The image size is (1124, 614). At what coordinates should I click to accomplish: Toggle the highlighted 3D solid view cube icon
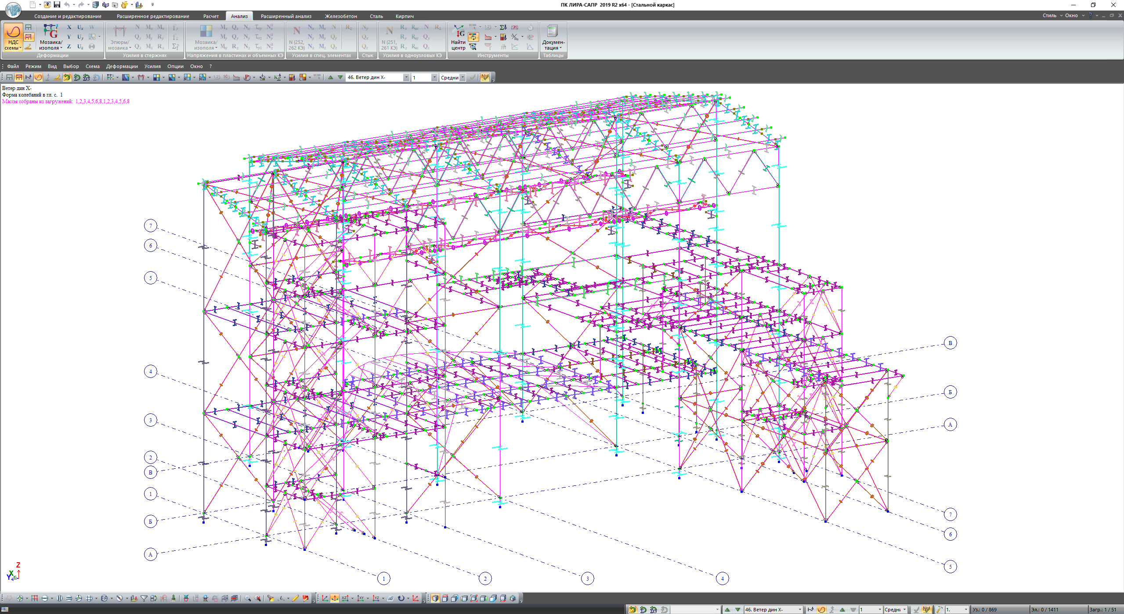click(435, 598)
